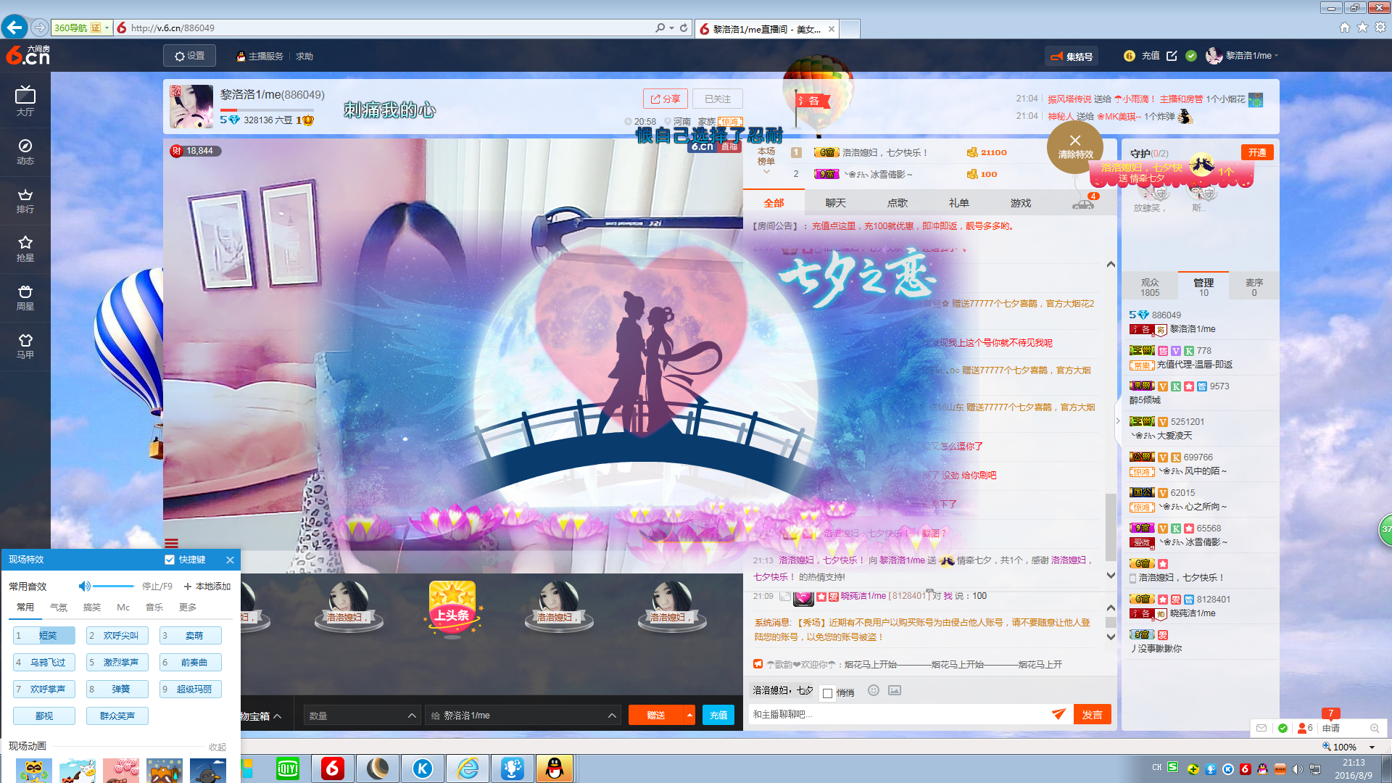Close the 现场特效 panel

pyautogui.click(x=230, y=560)
